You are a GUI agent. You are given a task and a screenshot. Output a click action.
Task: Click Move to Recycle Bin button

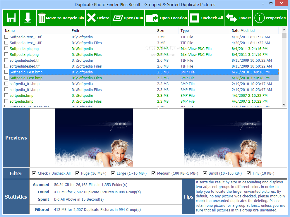click(x=61, y=18)
